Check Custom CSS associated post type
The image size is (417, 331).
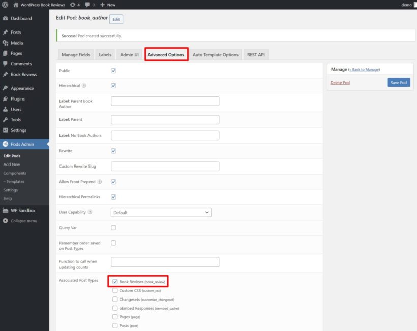115,290
